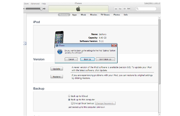Choose Don't Back Up in the dialog
Viewport: 180px width, 116px height.
click(105, 59)
